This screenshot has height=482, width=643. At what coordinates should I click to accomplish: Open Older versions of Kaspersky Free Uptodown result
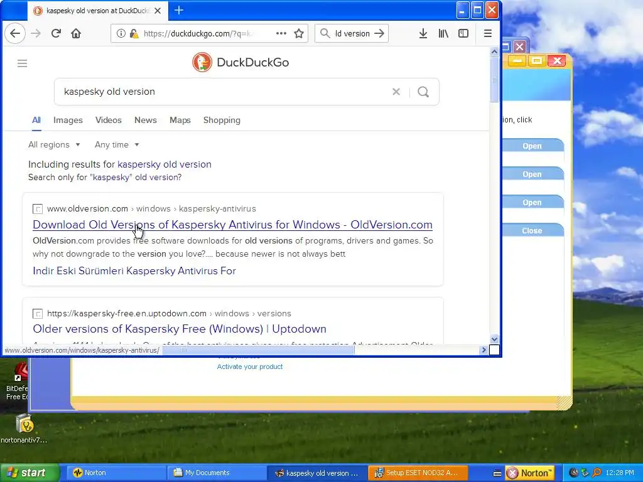[180, 329]
